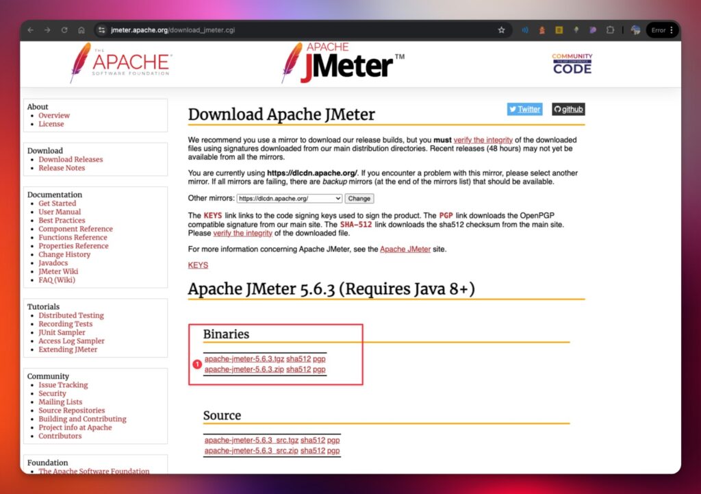Screen dimensions: 701x494
Task: Open the KEYS link
Action: [198, 265]
